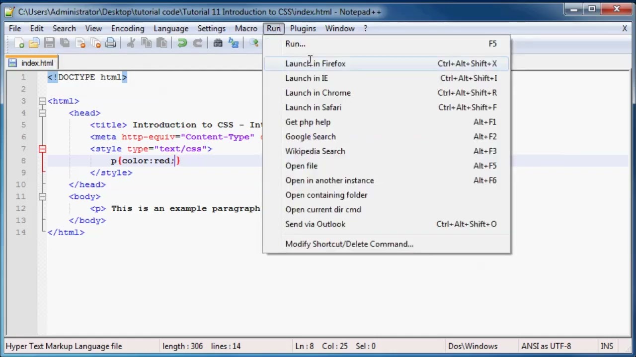This screenshot has height=357, width=636.
Task: Click the 'This is an example paragraph' text
Action: (x=186, y=208)
